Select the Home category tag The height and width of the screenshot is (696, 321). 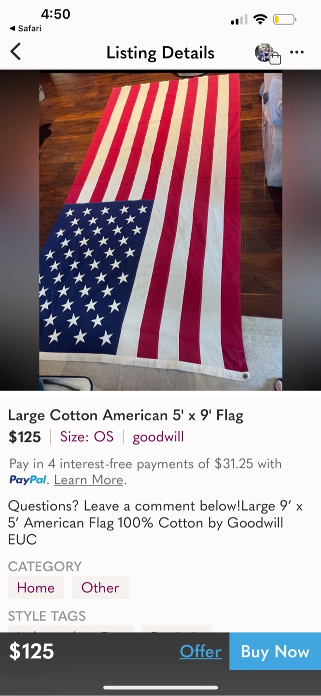pos(36,588)
